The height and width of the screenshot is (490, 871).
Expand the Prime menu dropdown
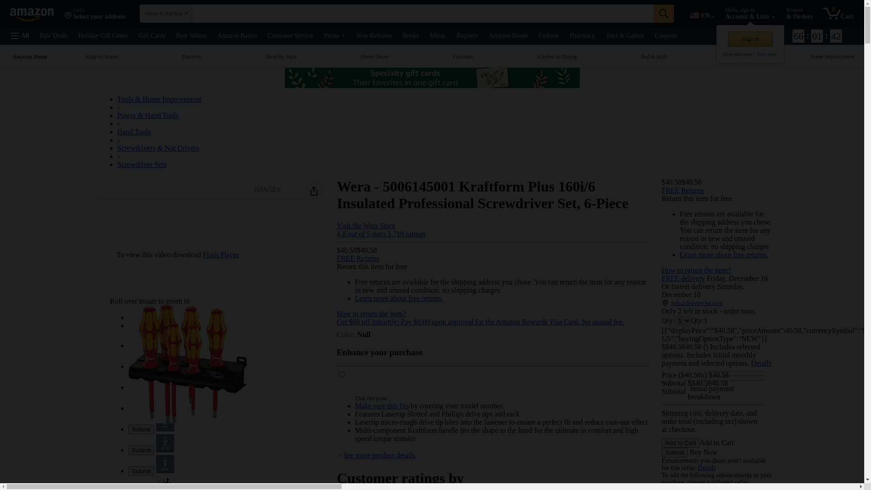(334, 36)
